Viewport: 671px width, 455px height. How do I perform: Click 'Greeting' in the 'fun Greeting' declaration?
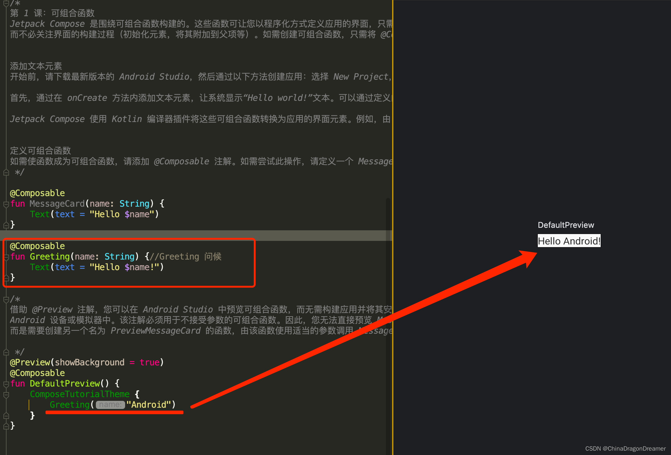point(50,257)
